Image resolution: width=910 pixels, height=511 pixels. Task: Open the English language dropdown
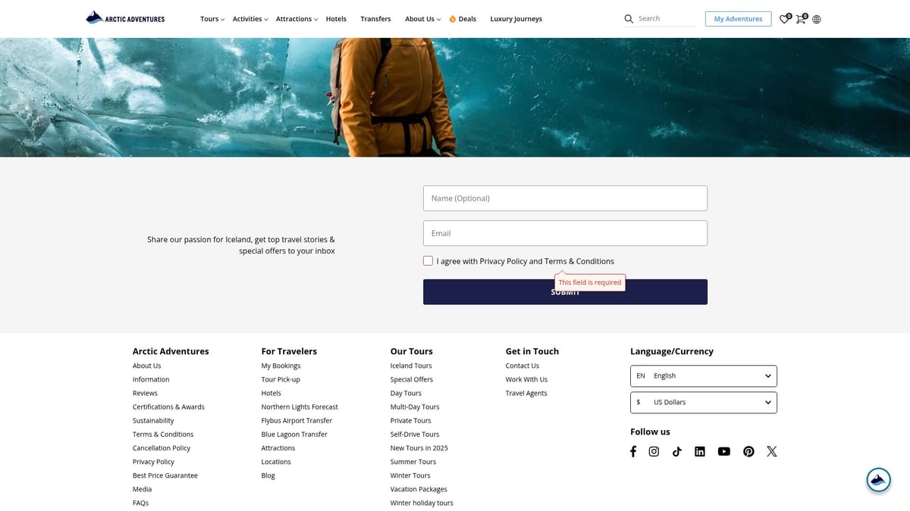pos(703,375)
